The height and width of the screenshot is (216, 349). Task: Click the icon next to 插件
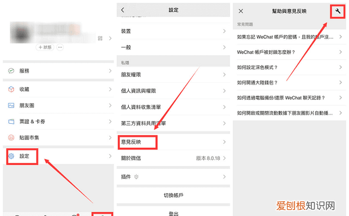(136, 177)
